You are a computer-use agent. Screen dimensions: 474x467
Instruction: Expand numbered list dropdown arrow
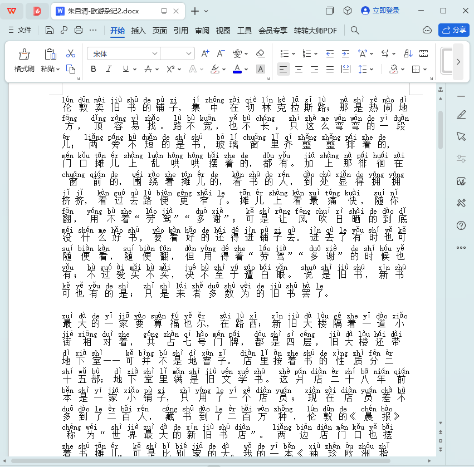[316, 54]
